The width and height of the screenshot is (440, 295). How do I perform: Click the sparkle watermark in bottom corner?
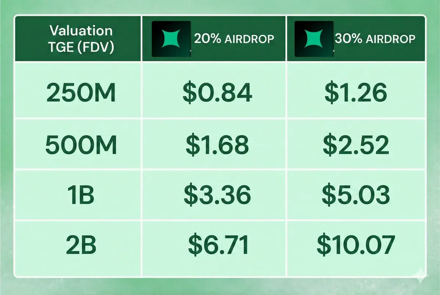click(421, 275)
